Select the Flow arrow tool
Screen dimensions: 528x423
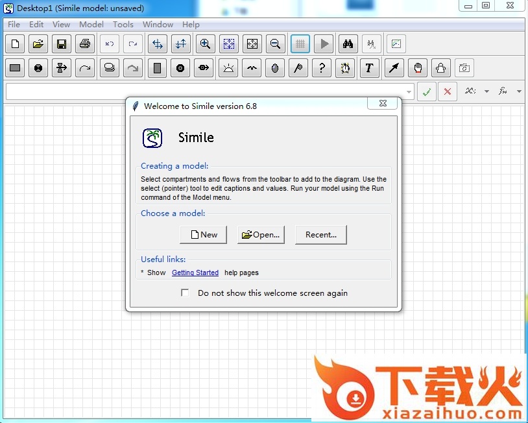(x=62, y=67)
